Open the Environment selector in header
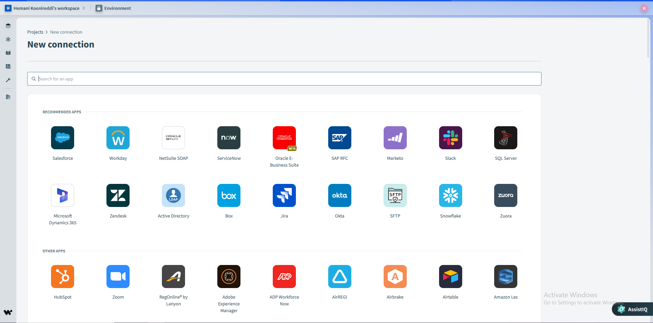 (114, 8)
